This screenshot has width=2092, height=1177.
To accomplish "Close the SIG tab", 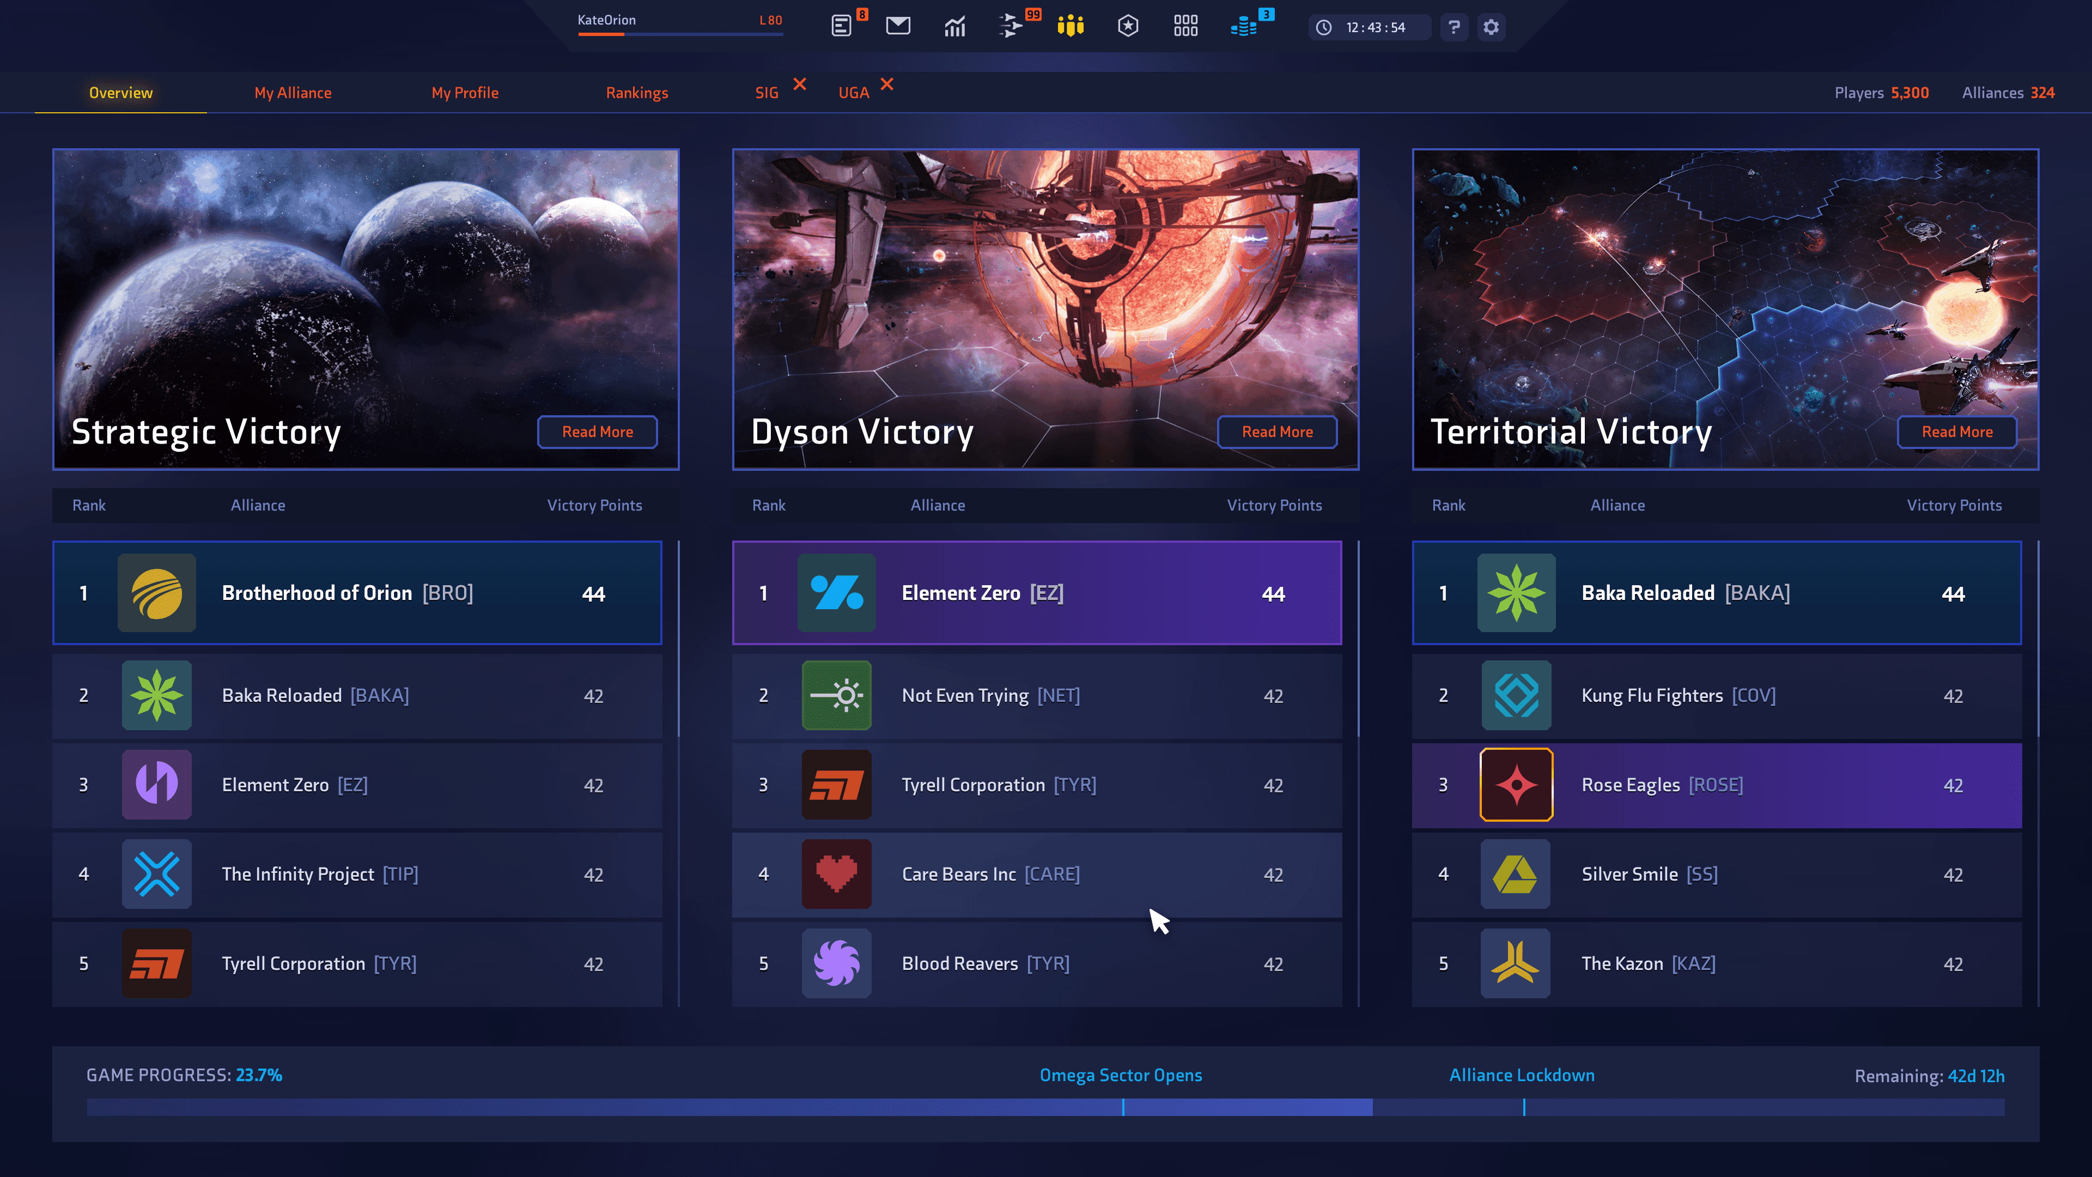I will [x=800, y=84].
